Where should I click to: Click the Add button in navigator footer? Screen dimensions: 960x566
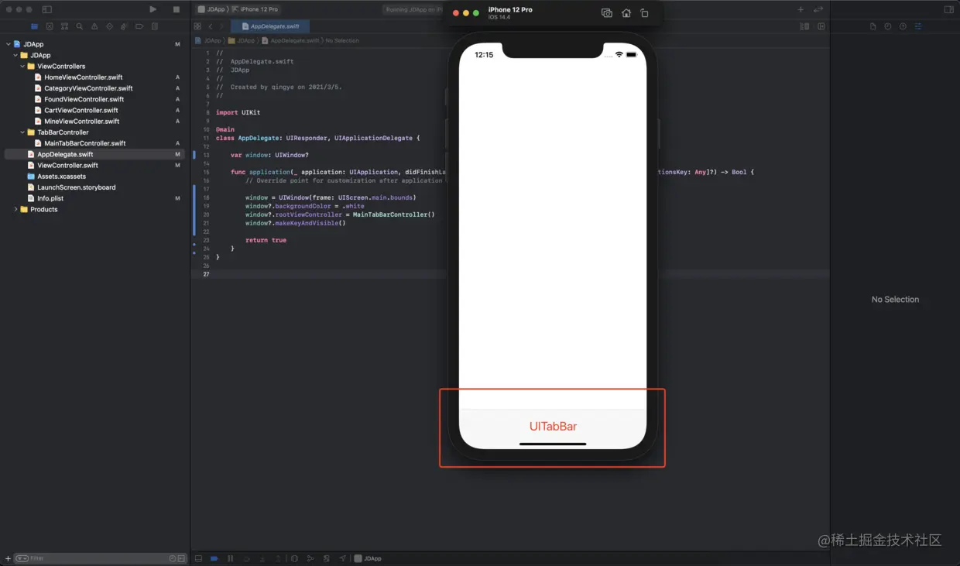tap(8, 558)
